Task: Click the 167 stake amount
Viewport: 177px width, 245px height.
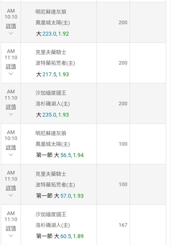Action: click(x=123, y=225)
